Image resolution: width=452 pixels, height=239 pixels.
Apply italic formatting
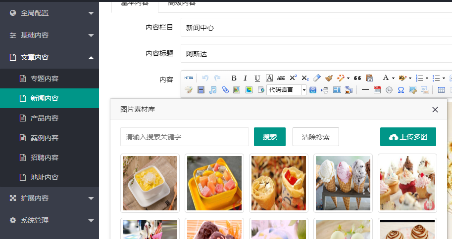(x=246, y=78)
